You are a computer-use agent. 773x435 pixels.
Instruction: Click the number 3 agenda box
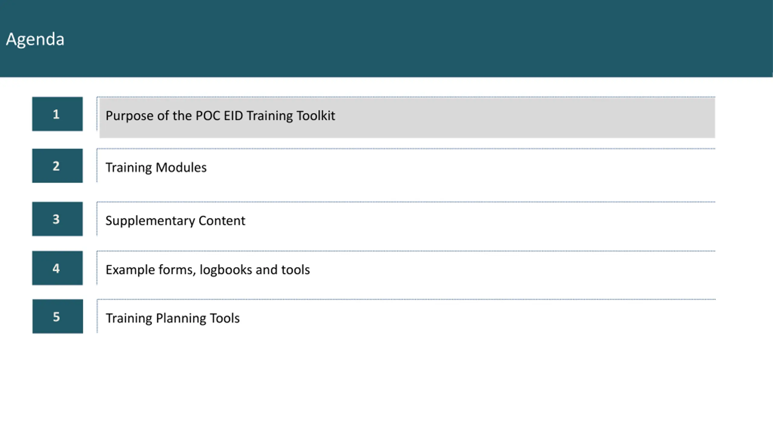(x=57, y=219)
